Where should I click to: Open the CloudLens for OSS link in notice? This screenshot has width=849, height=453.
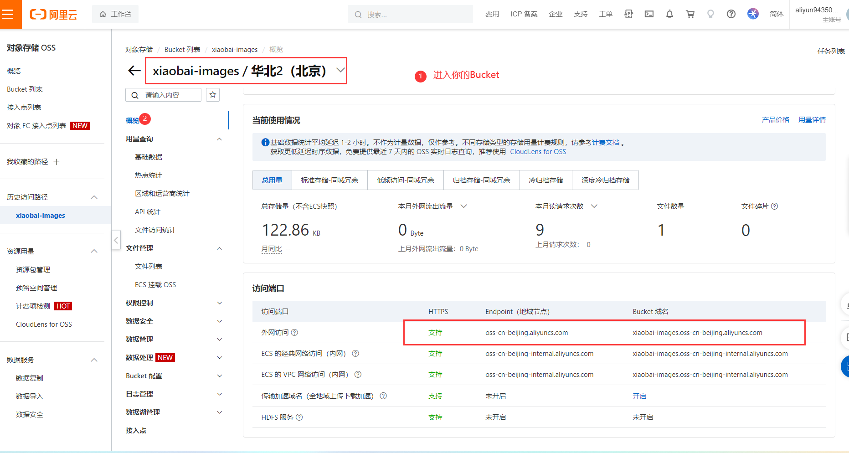(x=538, y=152)
